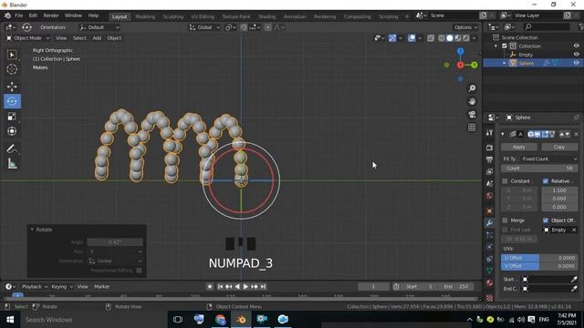Open Modifiers wrench tab
The width and height of the screenshot is (584, 328).
489,223
